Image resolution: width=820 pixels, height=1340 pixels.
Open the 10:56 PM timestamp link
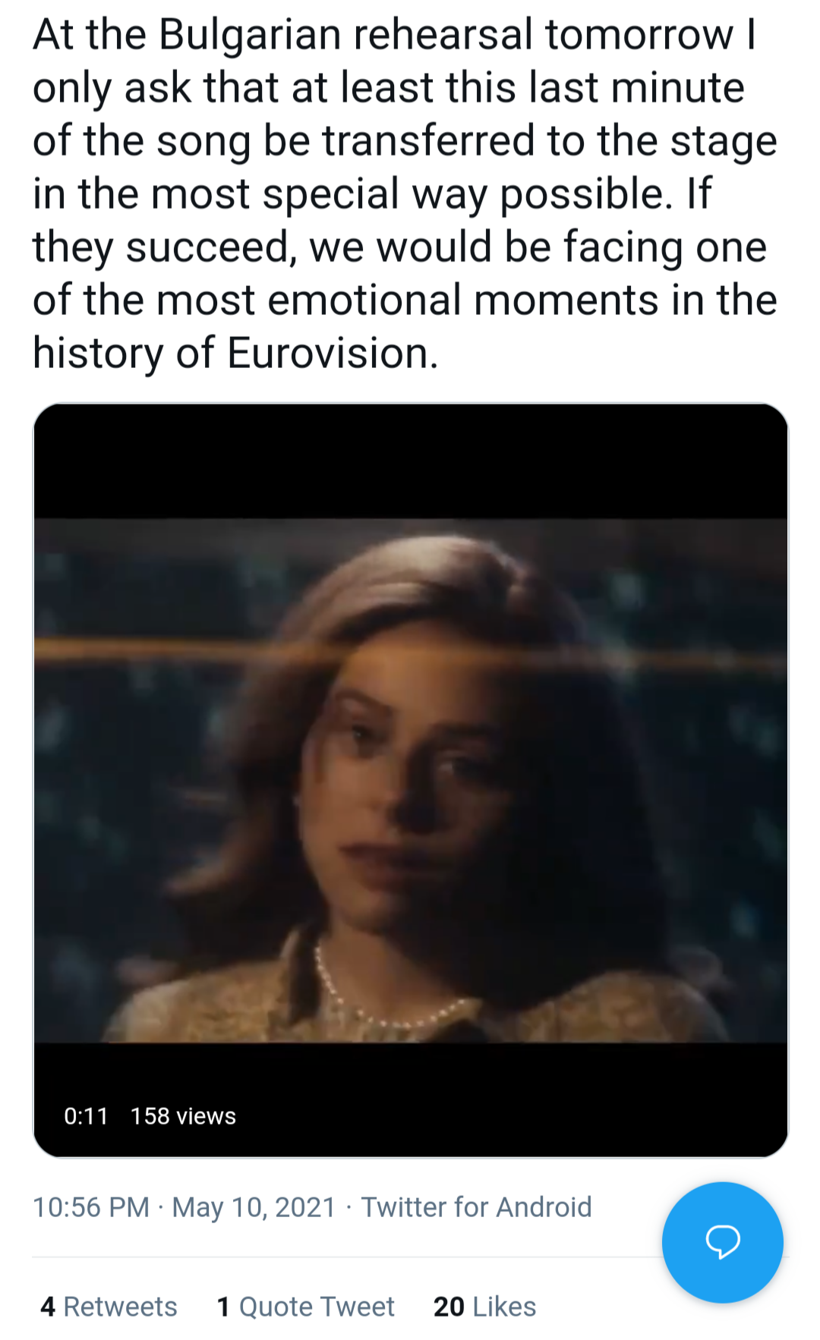coord(91,1206)
